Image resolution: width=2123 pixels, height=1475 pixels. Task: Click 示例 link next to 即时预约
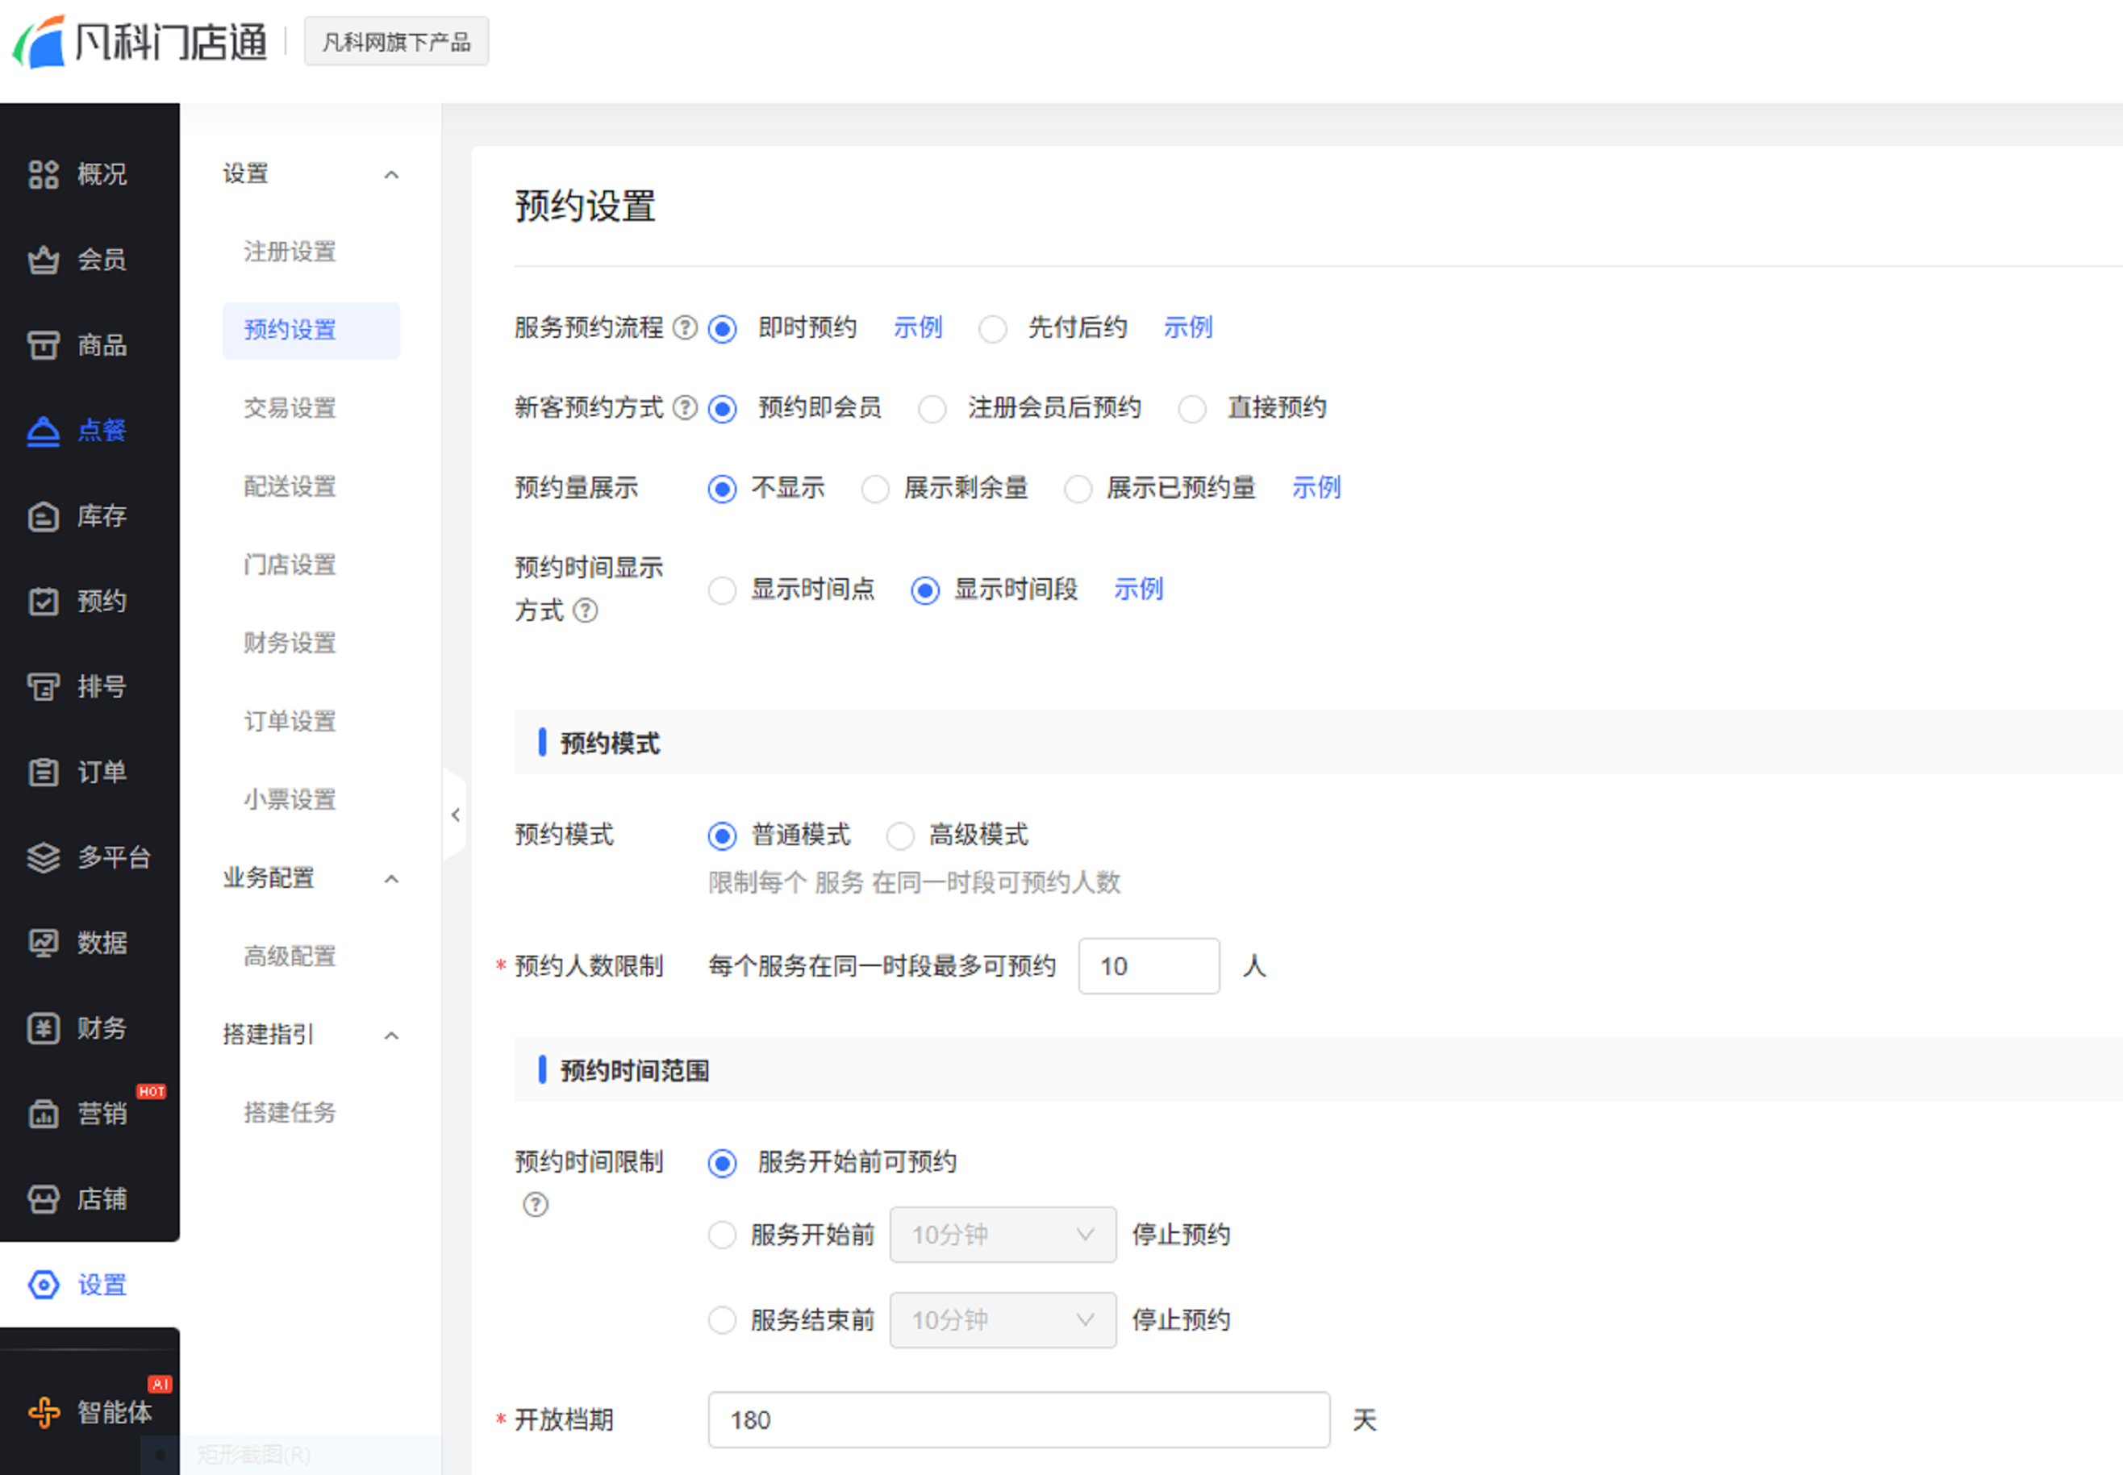pyautogui.click(x=917, y=327)
